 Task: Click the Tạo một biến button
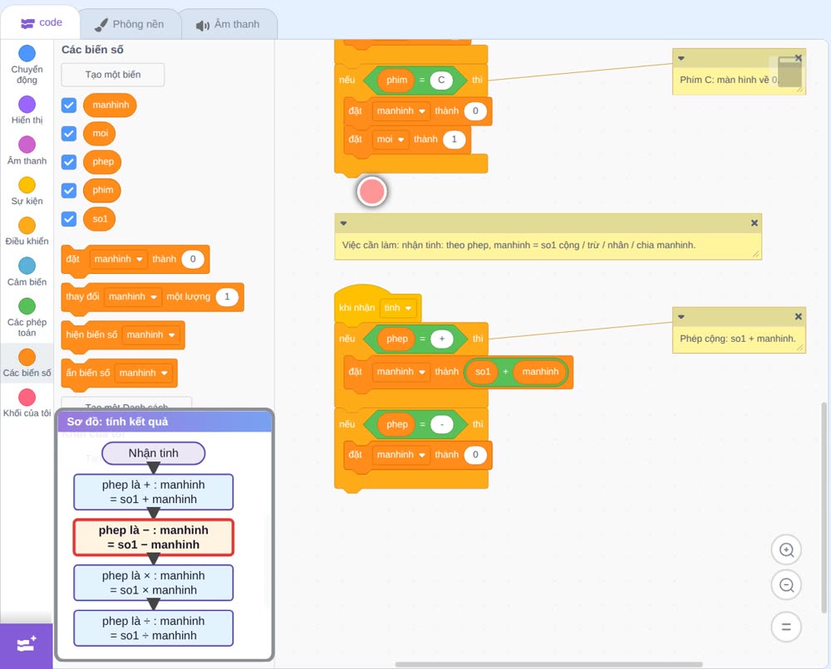tap(113, 75)
